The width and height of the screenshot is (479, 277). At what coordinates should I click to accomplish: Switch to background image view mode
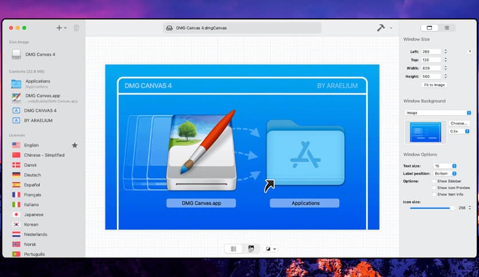[x=251, y=249]
